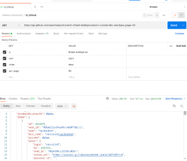Click the 'stars' value cell
Viewport: 187px width, 161px height.
97,58
